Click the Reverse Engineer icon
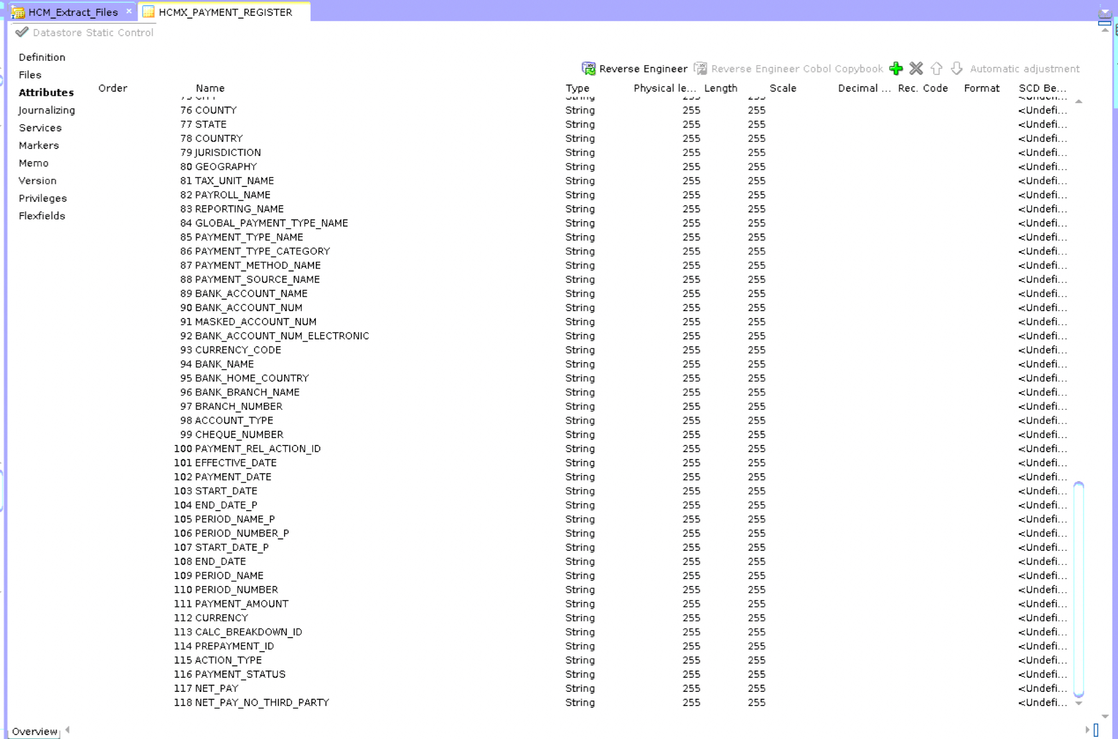1118x739 pixels. (x=588, y=69)
